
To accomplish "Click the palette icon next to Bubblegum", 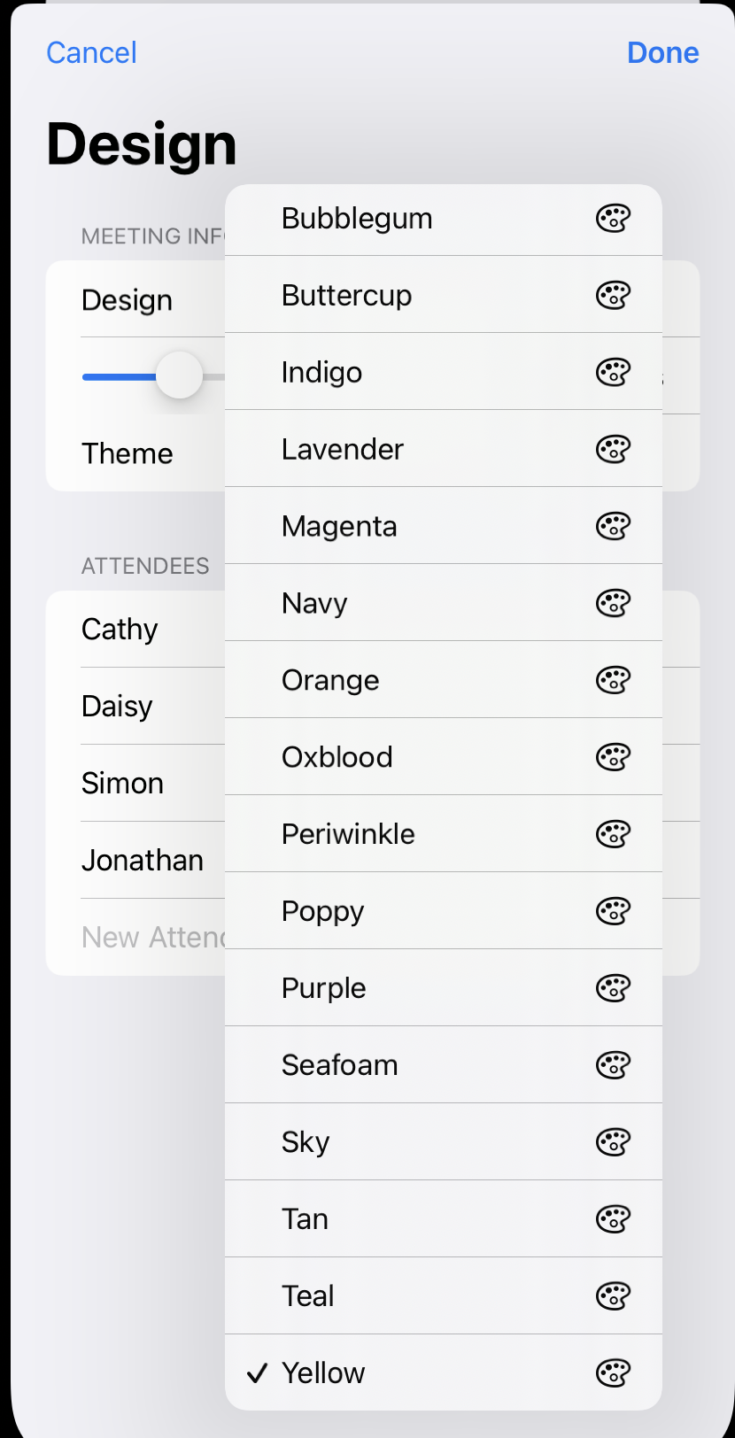I will tap(613, 218).
